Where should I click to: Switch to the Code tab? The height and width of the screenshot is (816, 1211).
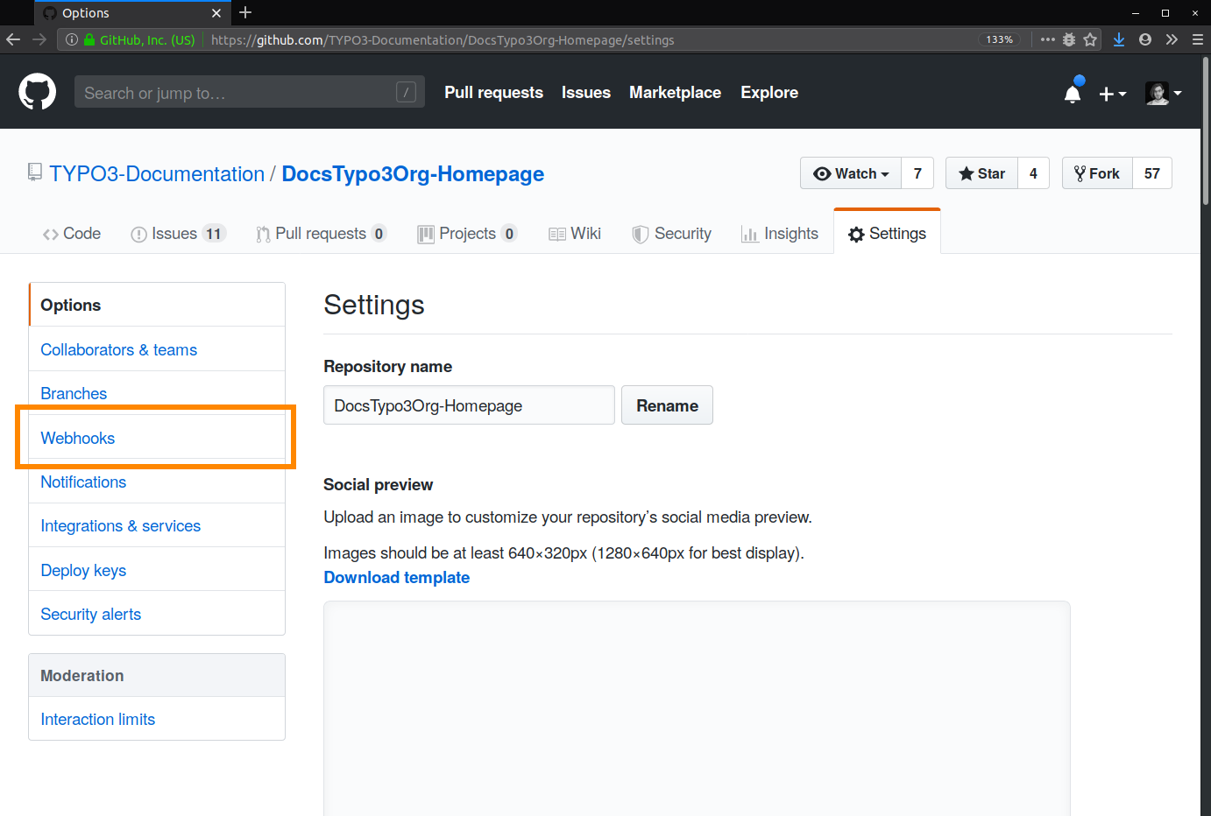72,234
